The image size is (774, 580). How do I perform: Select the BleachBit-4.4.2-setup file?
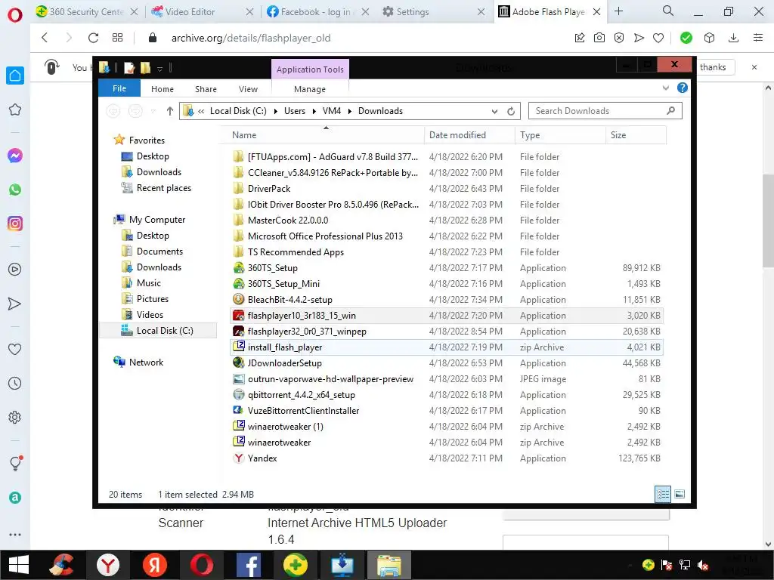pos(447,299)
